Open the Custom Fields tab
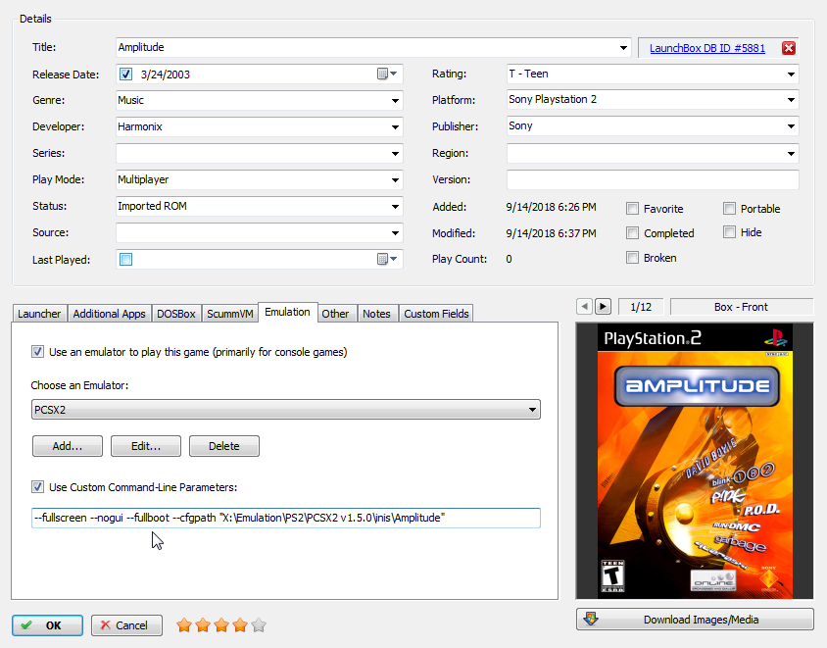The height and width of the screenshot is (648, 827). pos(436,314)
